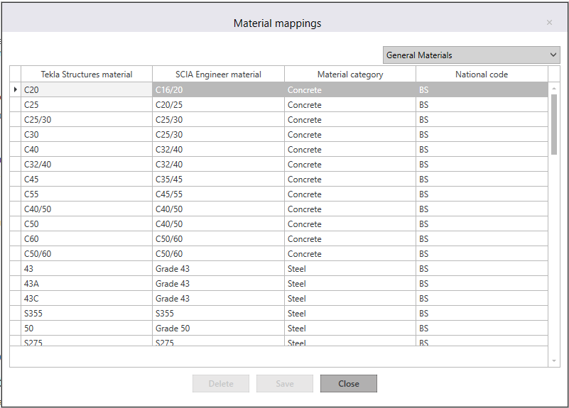Screen dimensions: 569x408
Task: Select Tekla material cell C20
Action: coord(87,89)
